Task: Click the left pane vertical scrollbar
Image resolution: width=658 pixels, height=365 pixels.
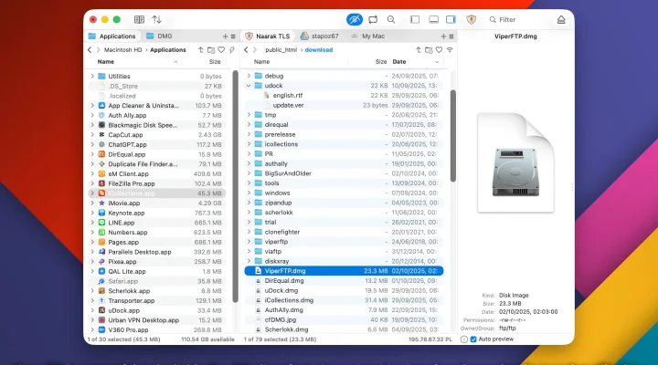Action: (x=235, y=186)
